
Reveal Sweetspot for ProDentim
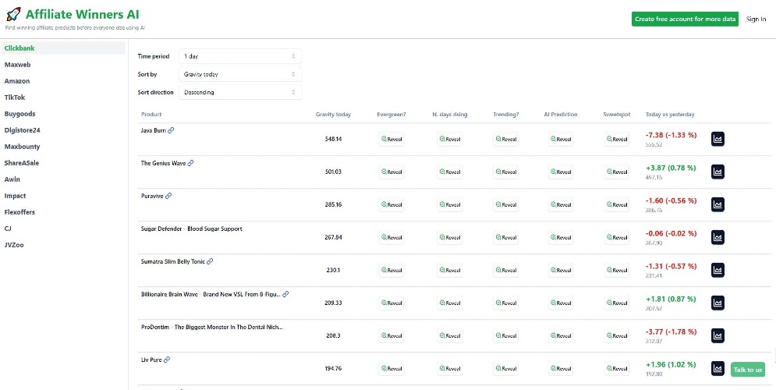coord(617,335)
